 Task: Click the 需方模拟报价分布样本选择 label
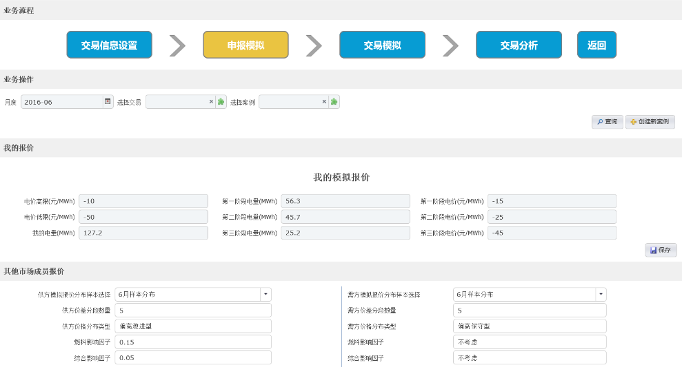pos(384,295)
